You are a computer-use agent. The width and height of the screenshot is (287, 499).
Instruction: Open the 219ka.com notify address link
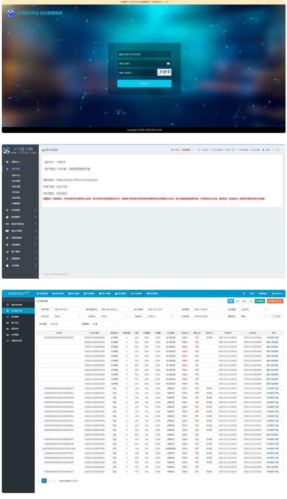(77, 179)
